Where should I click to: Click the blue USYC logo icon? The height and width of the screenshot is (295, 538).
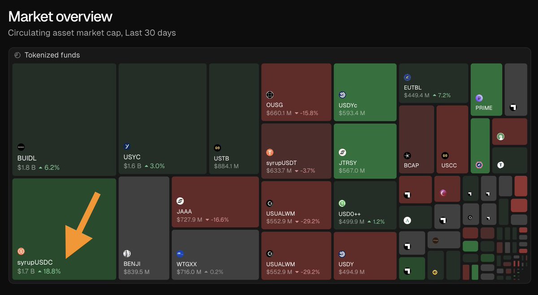[127, 146]
